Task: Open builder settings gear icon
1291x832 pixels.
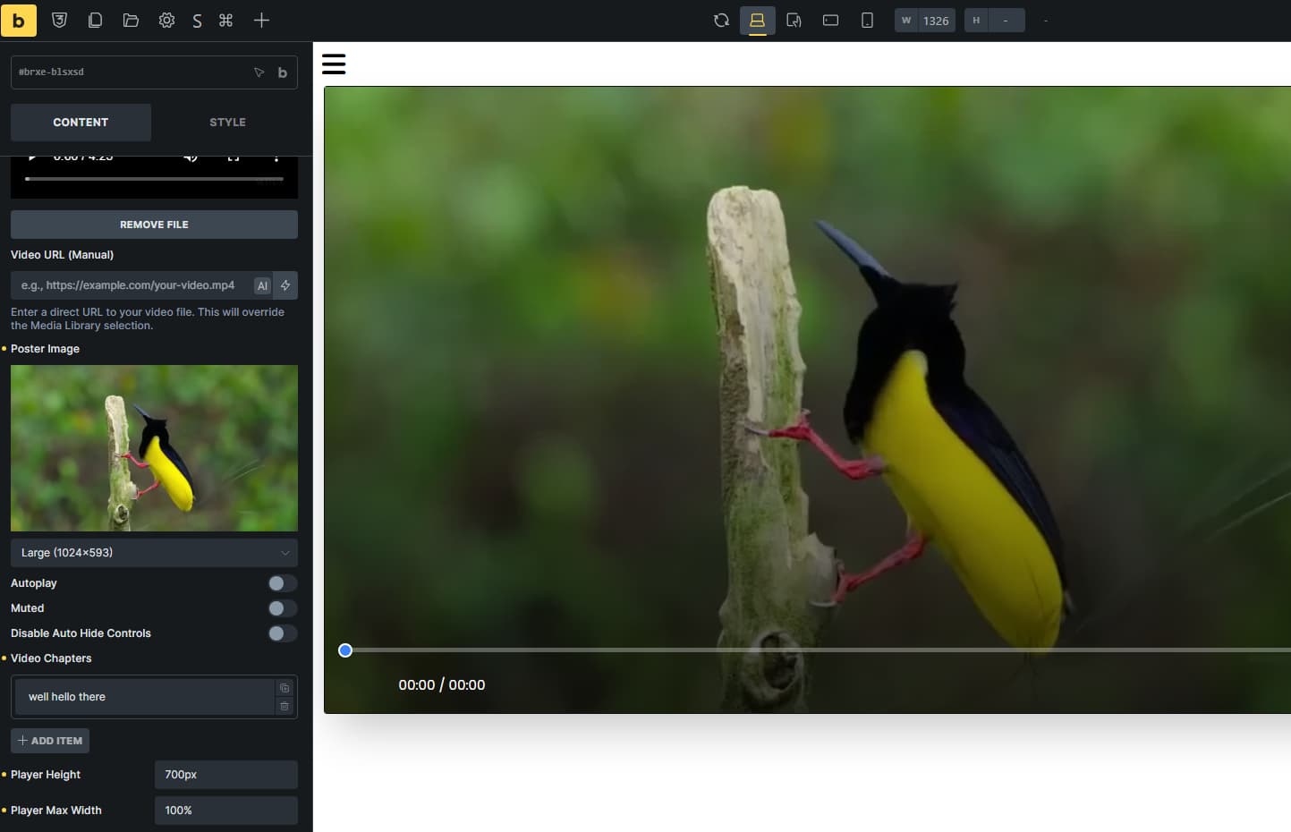Action: click(166, 20)
